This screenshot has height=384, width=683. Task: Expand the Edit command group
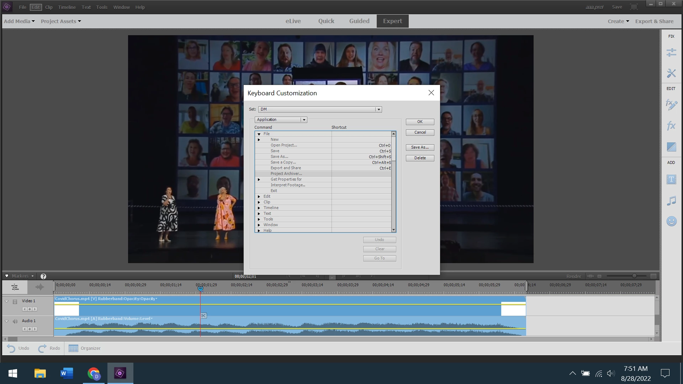point(259,197)
